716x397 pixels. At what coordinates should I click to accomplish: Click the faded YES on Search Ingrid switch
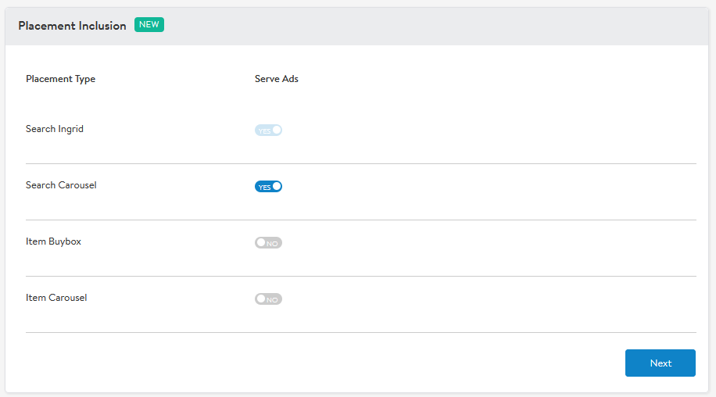264,131
